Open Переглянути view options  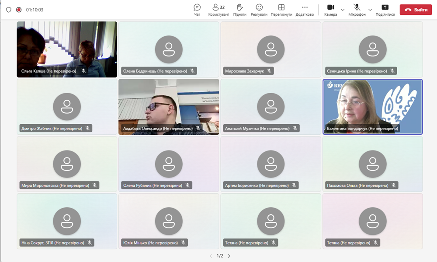pos(281,10)
